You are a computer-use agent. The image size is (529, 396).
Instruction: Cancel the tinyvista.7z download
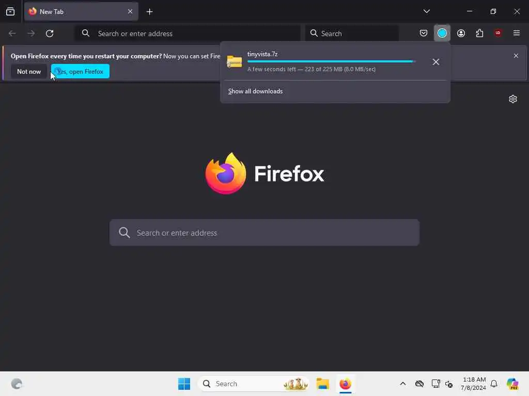coord(436,62)
